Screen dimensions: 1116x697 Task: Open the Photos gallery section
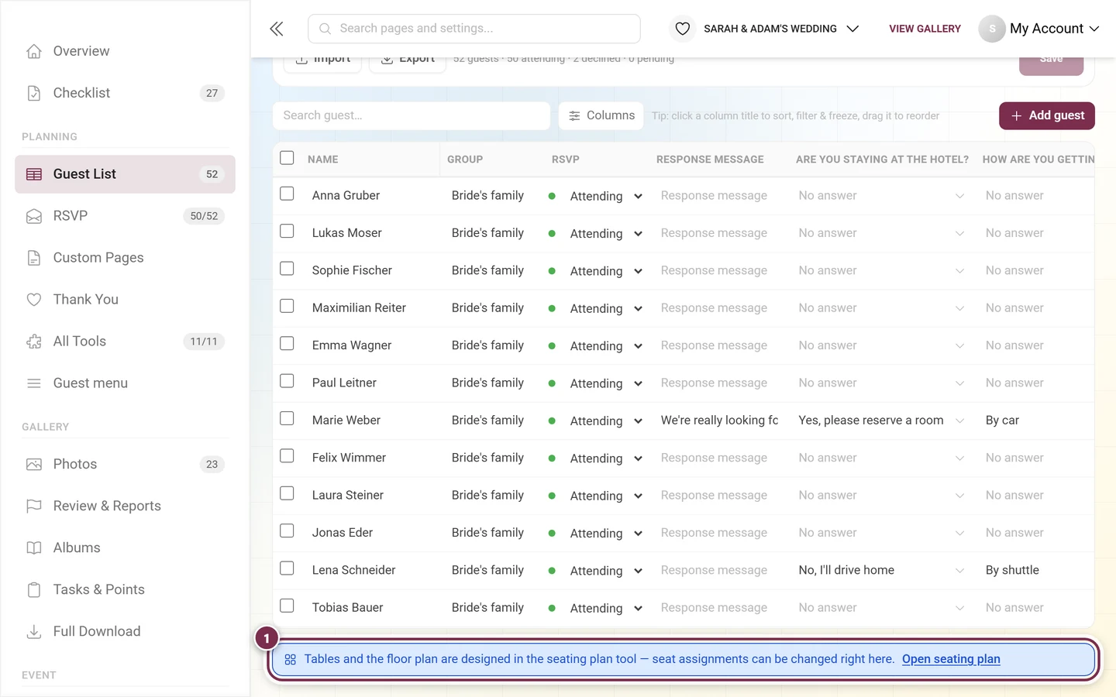pos(125,465)
